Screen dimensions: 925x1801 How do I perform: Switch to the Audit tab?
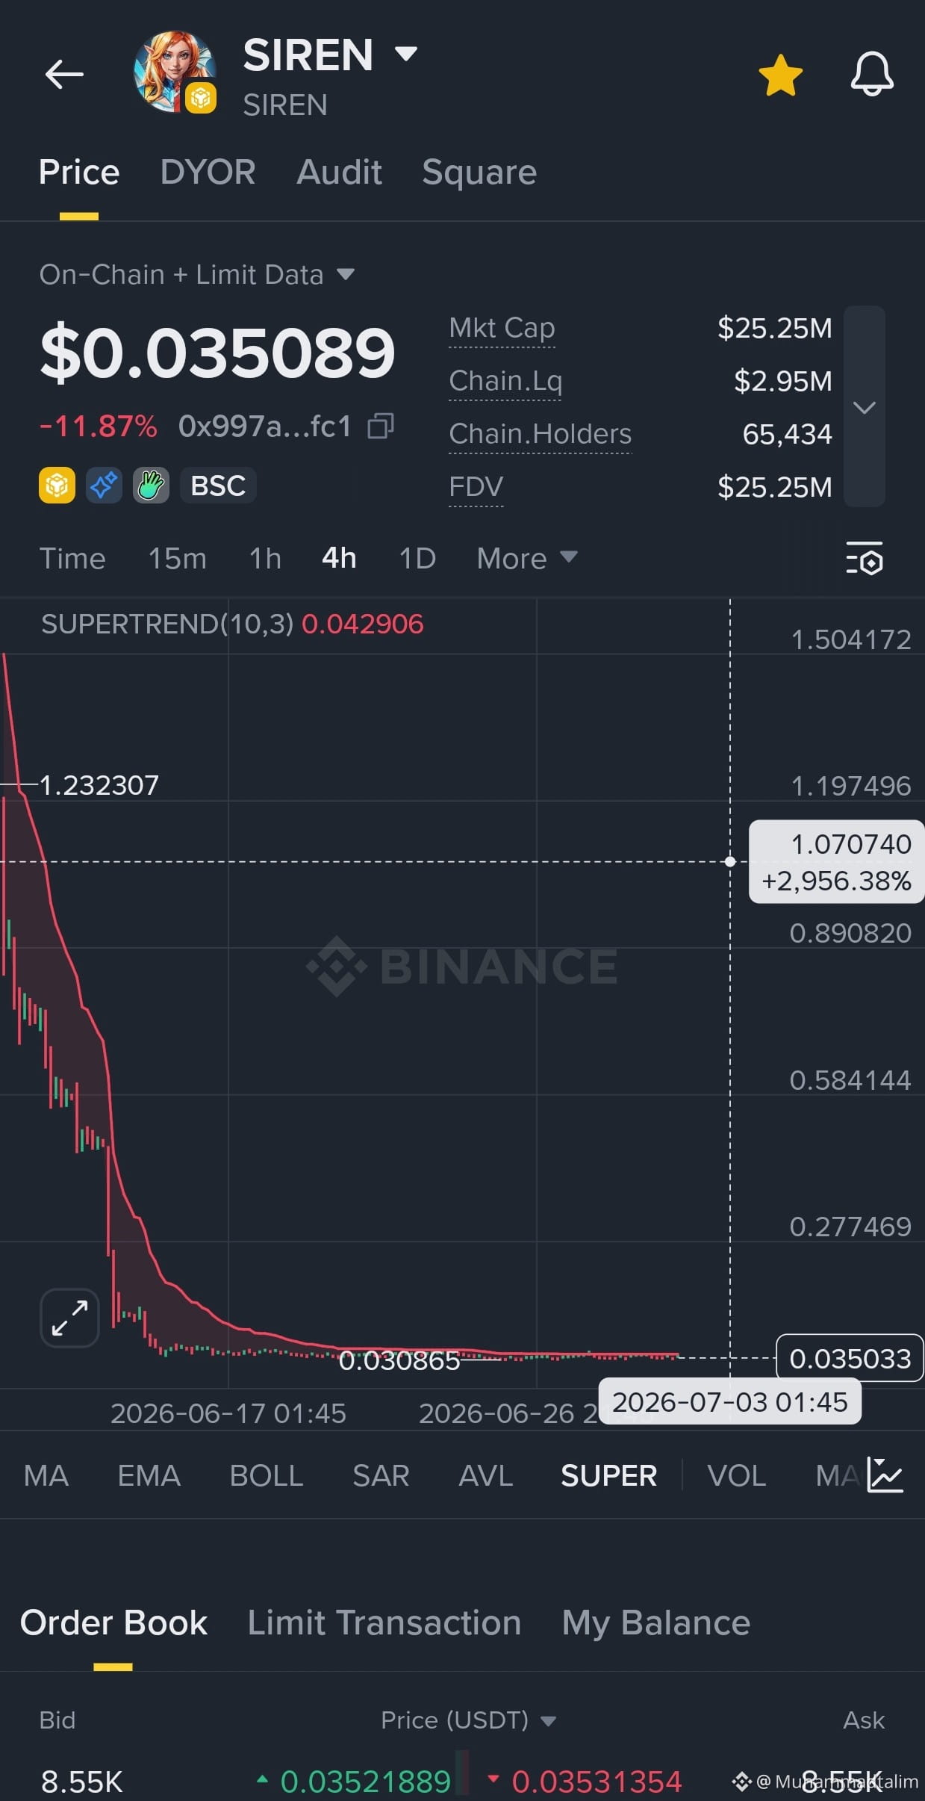point(339,173)
